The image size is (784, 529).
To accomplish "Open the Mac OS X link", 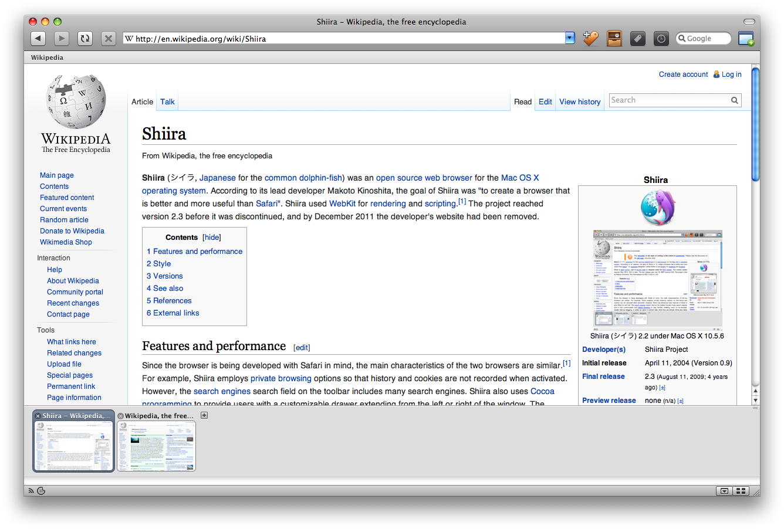I will (x=520, y=178).
